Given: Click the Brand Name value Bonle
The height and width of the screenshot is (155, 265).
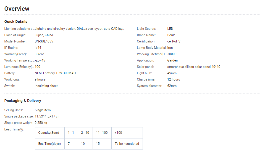Looking at the screenshot, I should (171, 35).
